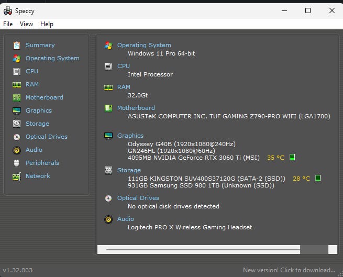The width and height of the screenshot is (343, 277).
Task: Click the Windows flag icon beside sidebar Operating System
Action: (x=17, y=59)
